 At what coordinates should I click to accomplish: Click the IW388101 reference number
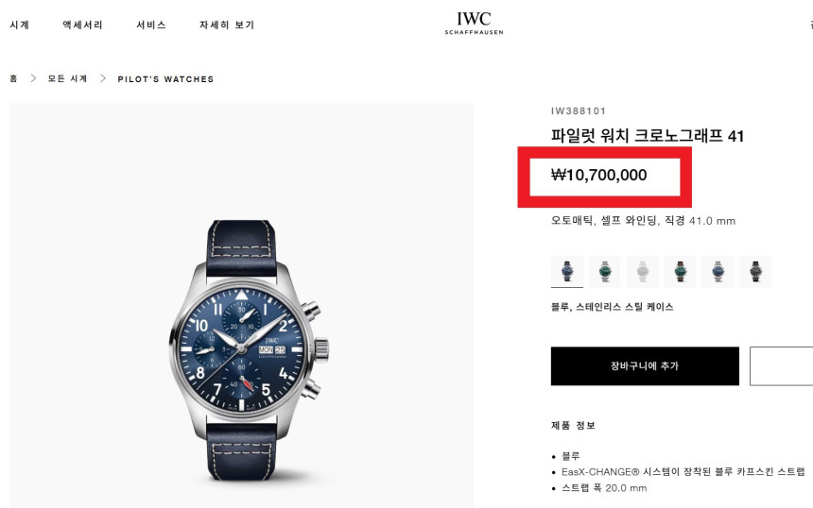[579, 110]
